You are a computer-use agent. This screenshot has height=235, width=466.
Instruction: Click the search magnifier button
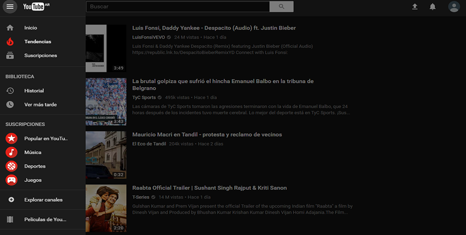[x=282, y=6]
